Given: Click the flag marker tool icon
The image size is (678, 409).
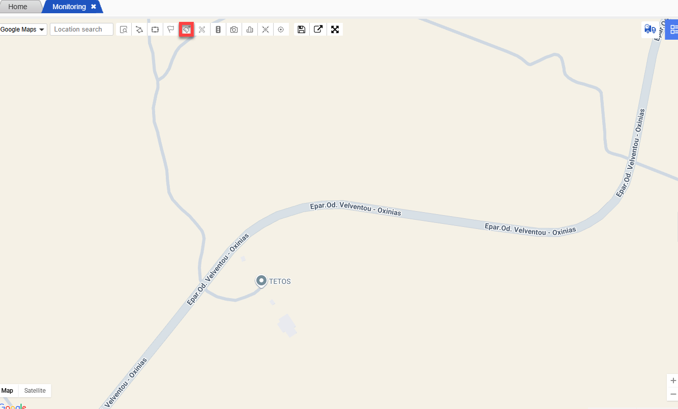Looking at the screenshot, I should [171, 30].
